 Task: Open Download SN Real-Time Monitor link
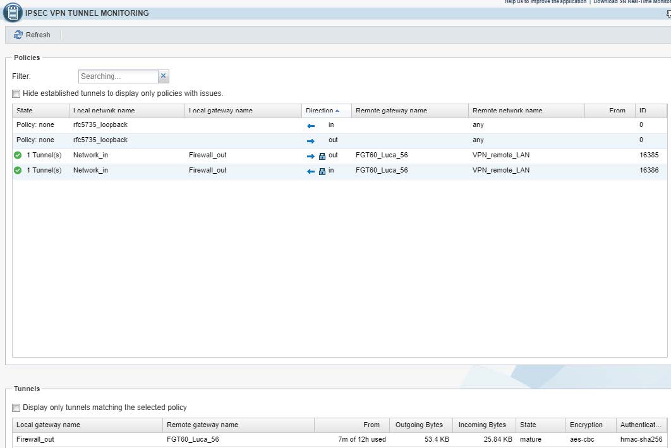coord(632,2)
